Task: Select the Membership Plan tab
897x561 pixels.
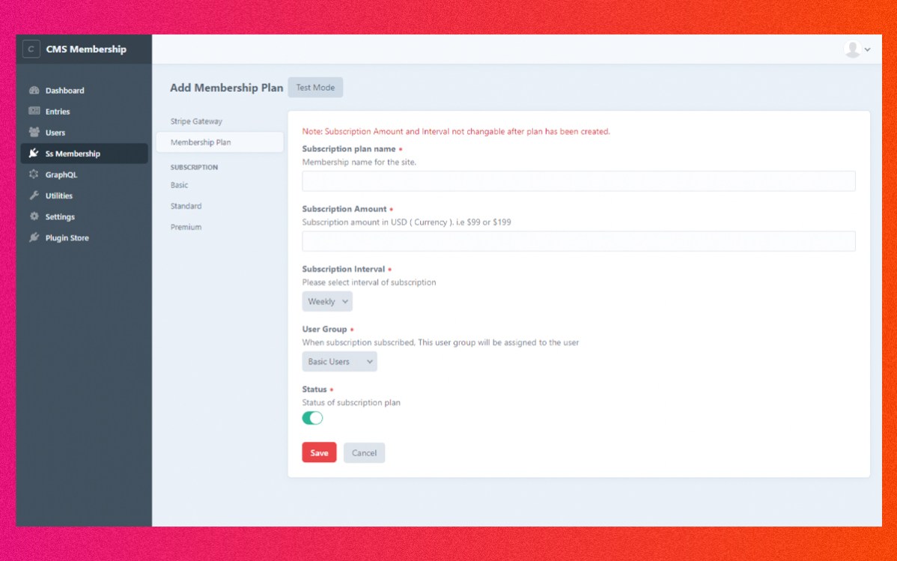Action: [219, 142]
